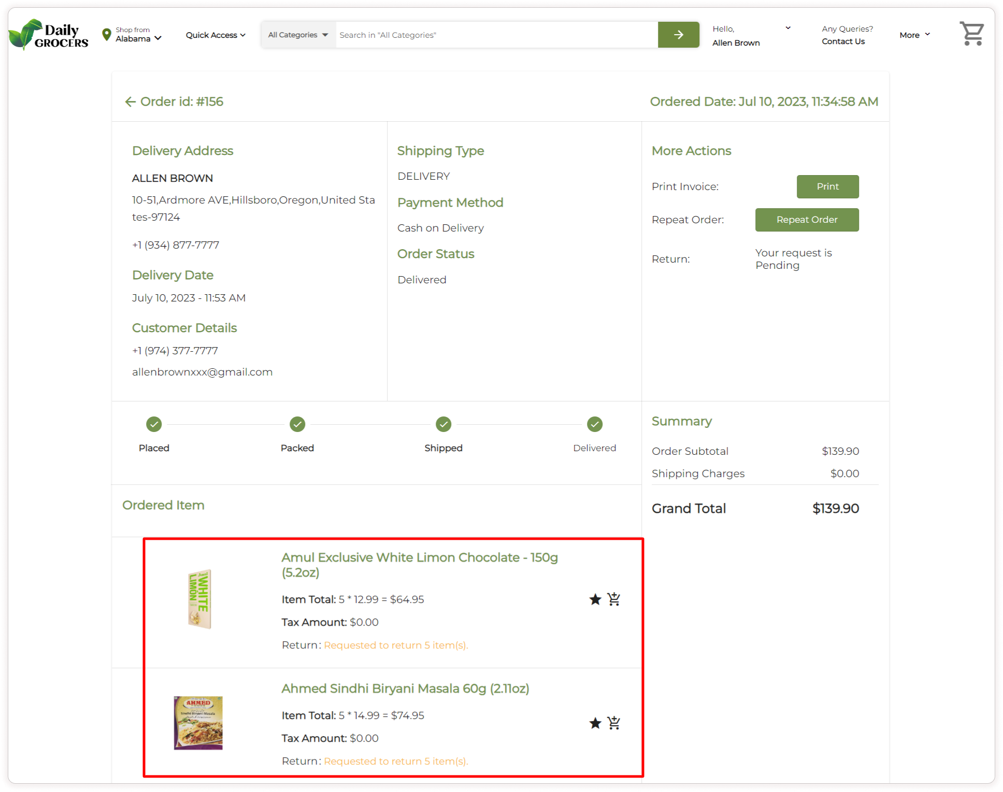Click the 'Your request is Pending' return status
The width and height of the screenshot is (1003, 792).
point(793,259)
